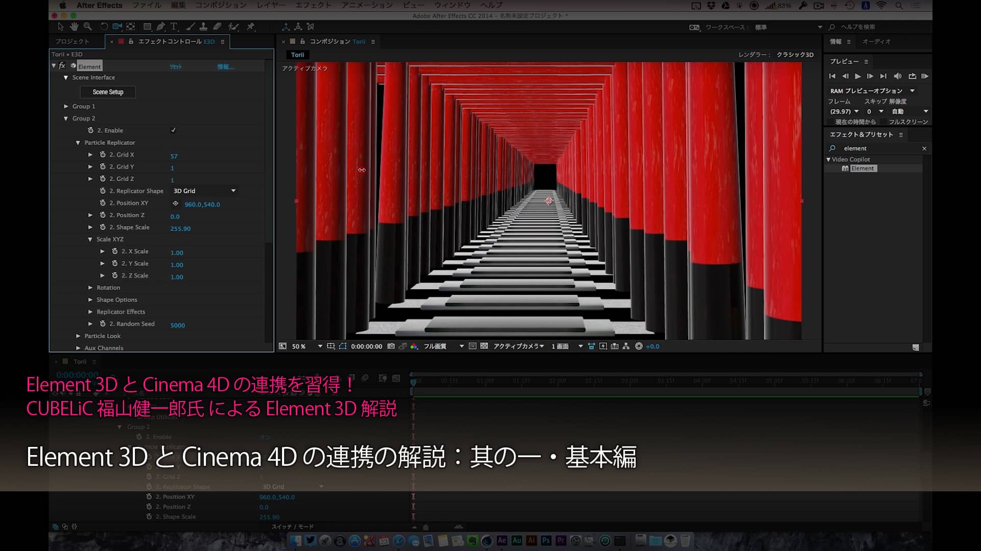Expand the Group 1 section
981x551 pixels.
coord(66,106)
